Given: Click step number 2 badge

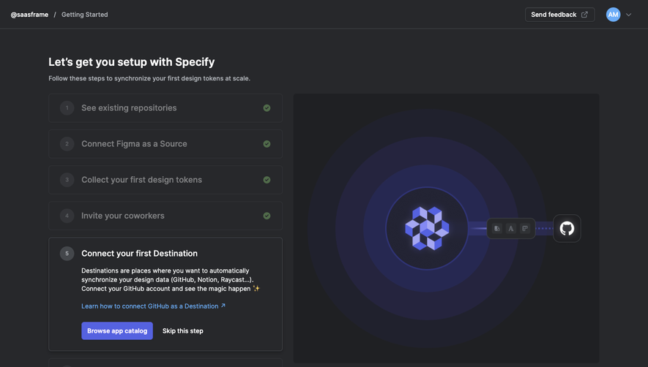Looking at the screenshot, I should 67,144.
